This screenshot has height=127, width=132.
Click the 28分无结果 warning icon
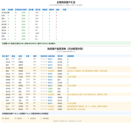68,103
